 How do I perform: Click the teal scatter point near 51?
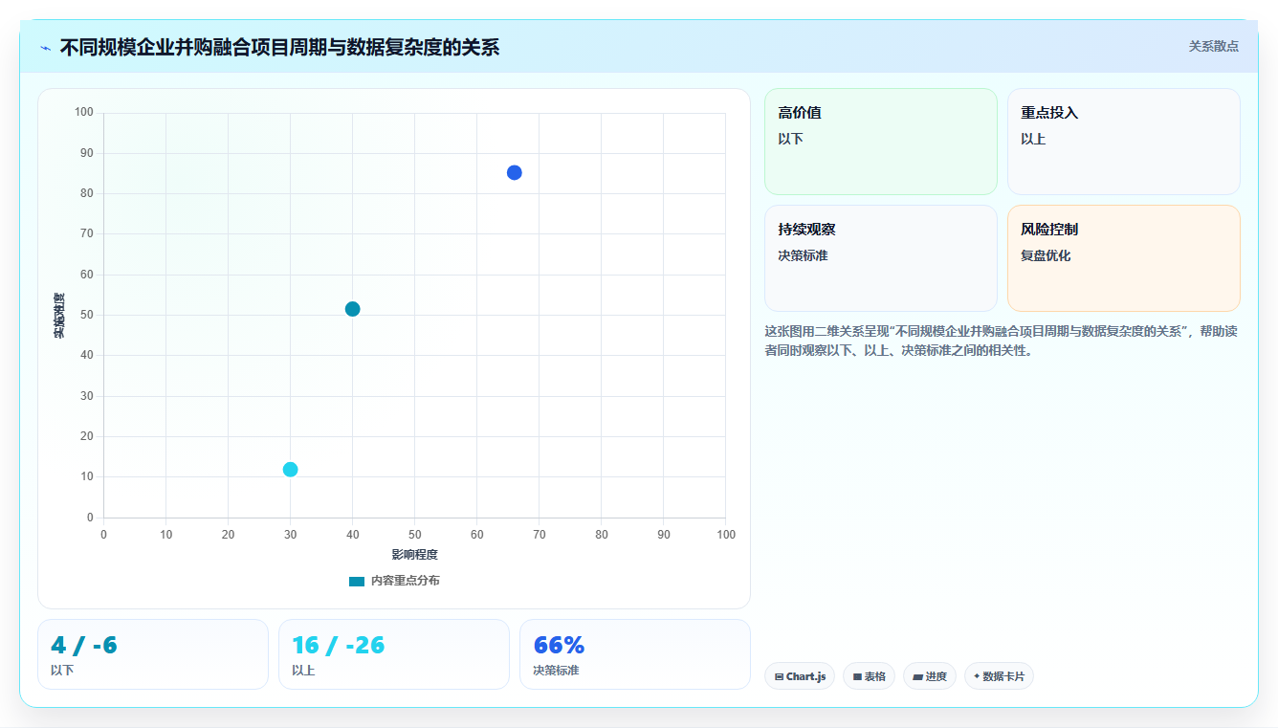(352, 309)
